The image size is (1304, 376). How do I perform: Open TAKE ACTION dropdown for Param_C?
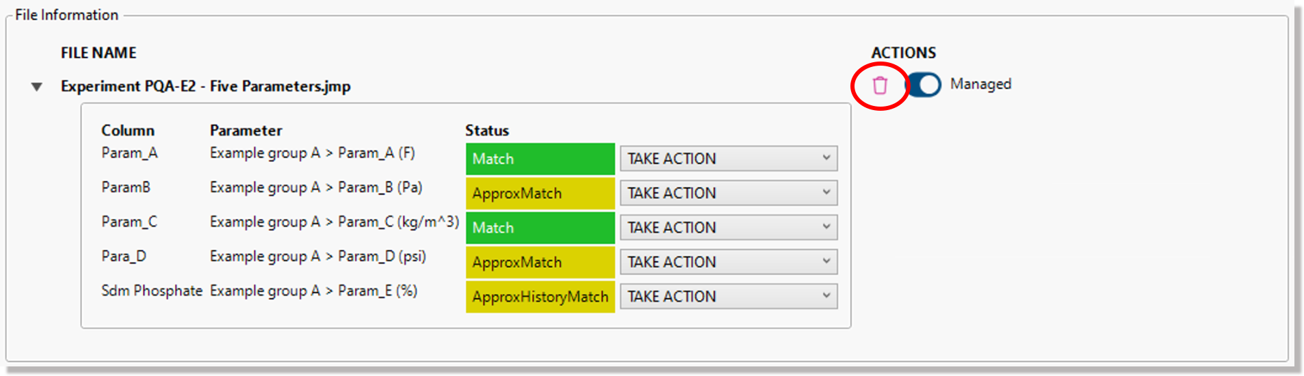pos(728,228)
